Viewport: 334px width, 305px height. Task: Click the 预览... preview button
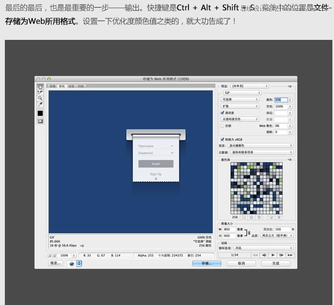pyautogui.click(x=55, y=264)
